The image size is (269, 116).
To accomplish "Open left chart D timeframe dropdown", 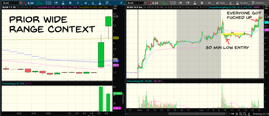I will (x=78, y=3).
